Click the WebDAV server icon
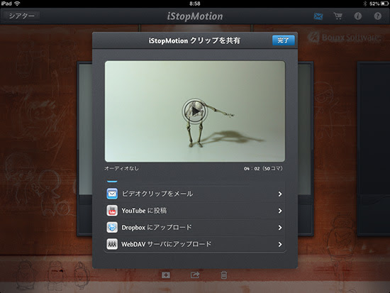The image size is (390, 293). [x=112, y=244]
